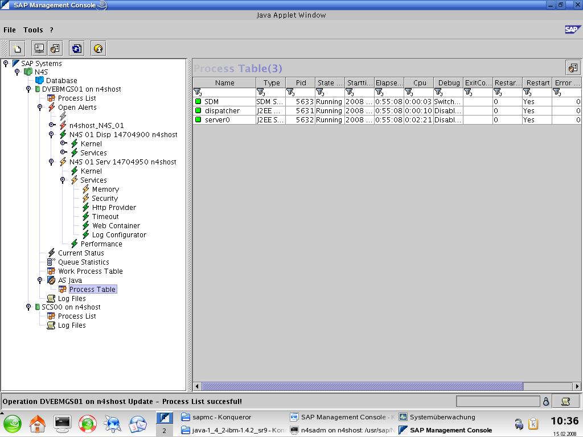Open the filter for the Name column
Screen dimensions: 583x437
[x=198, y=92]
